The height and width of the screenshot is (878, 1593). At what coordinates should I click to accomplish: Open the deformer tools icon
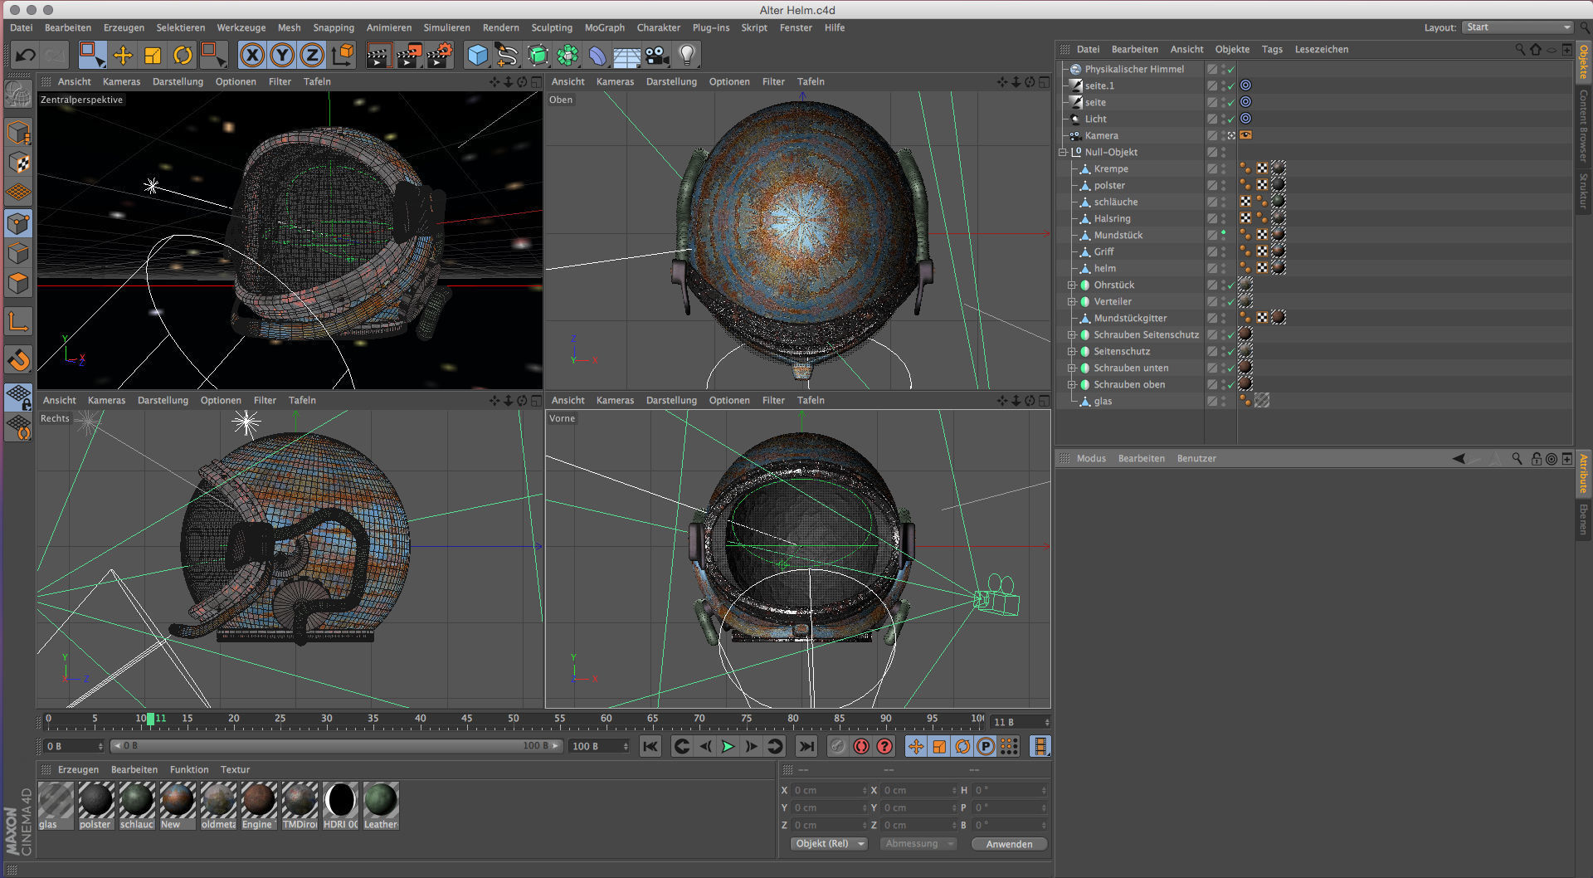(597, 56)
